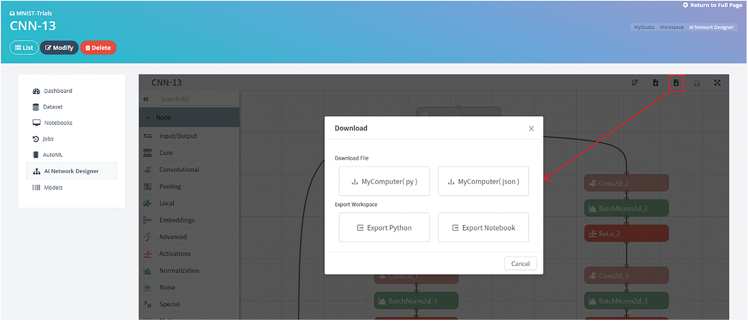Click the red Delete button
Viewport: 749px width, 321px height.
point(98,48)
